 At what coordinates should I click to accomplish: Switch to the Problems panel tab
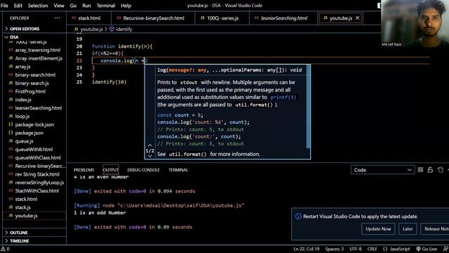coord(84,170)
